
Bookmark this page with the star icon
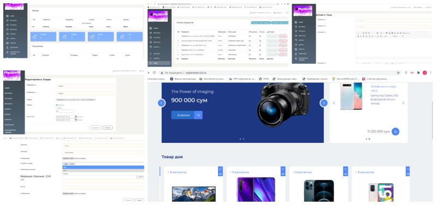coord(398,73)
